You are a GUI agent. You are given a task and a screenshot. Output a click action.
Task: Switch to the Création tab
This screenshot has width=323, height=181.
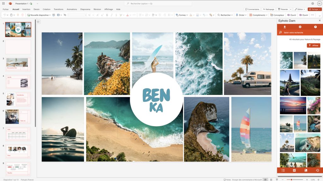(x=47, y=9)
